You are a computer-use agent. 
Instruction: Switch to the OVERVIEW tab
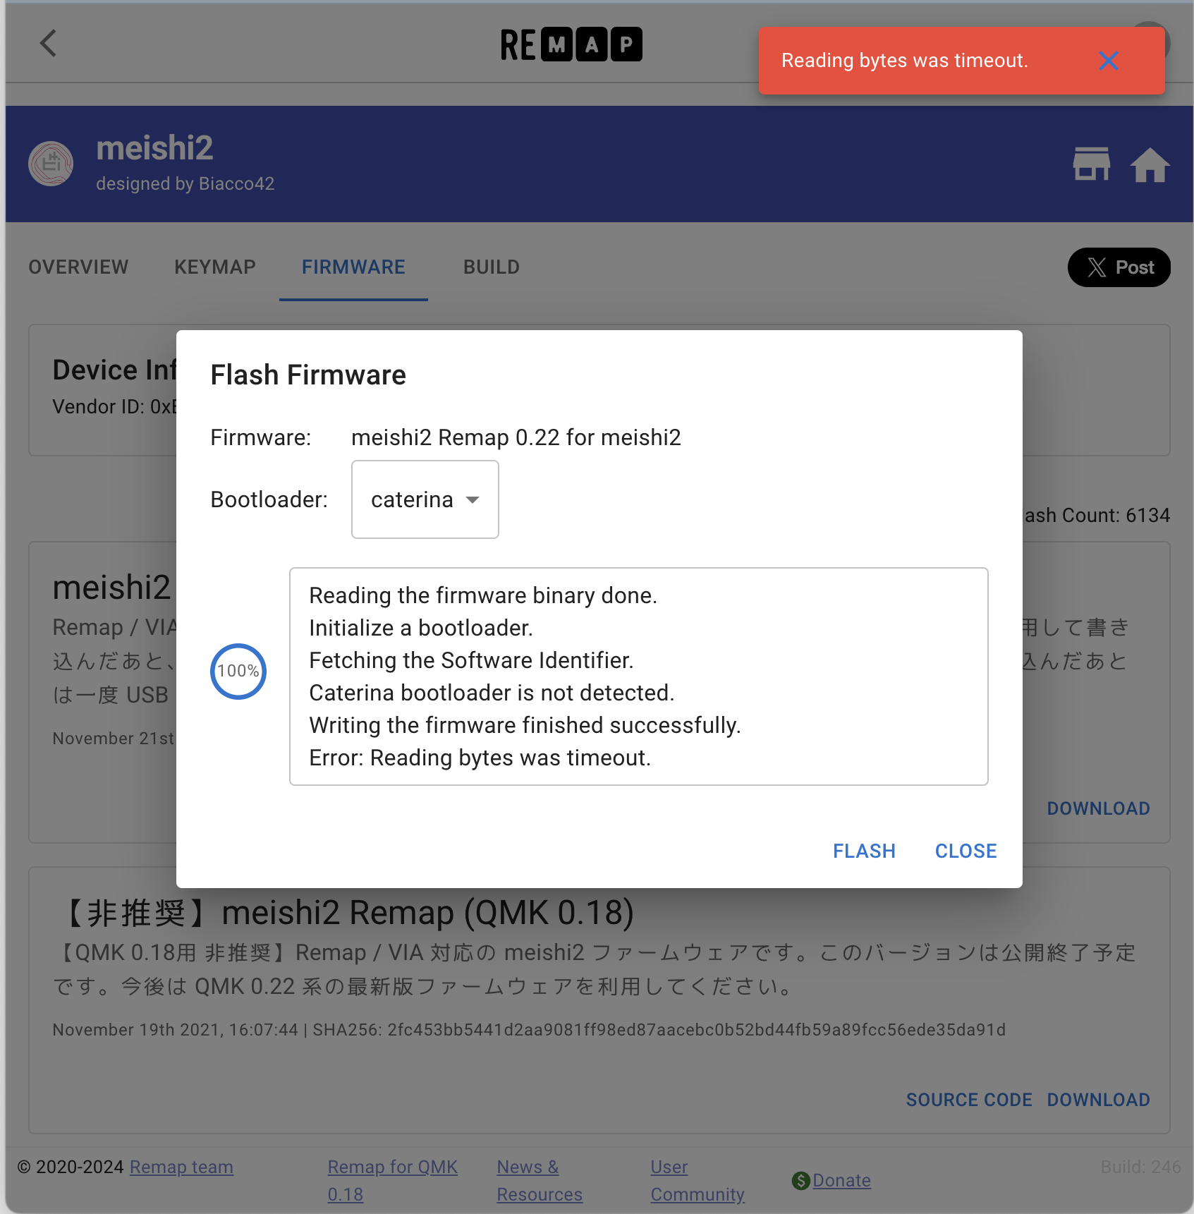coord(78,267)
